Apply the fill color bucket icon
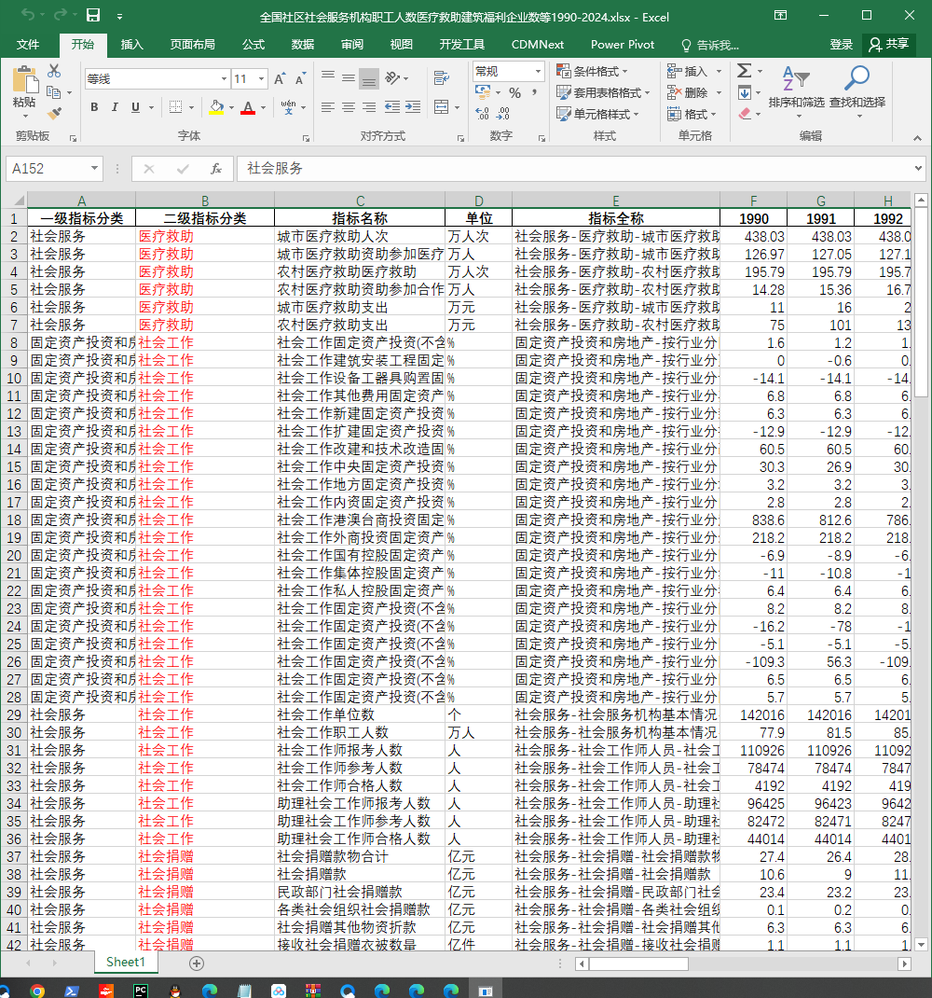The height and width of the screenshot is (998, 932). (216, 107)
